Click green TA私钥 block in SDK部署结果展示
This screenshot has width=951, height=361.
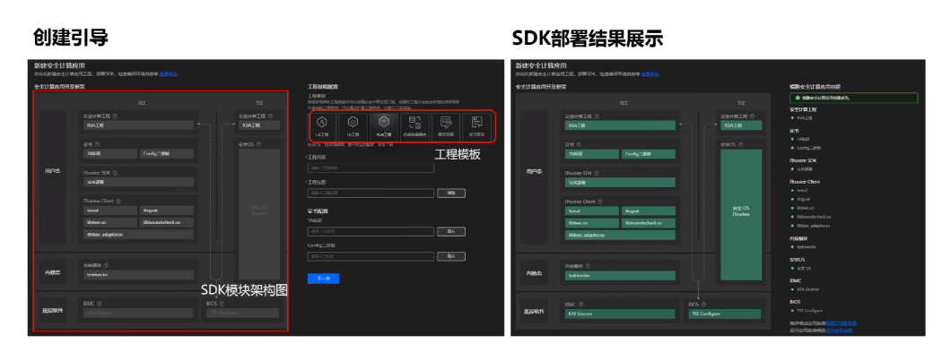click(591, 154)
